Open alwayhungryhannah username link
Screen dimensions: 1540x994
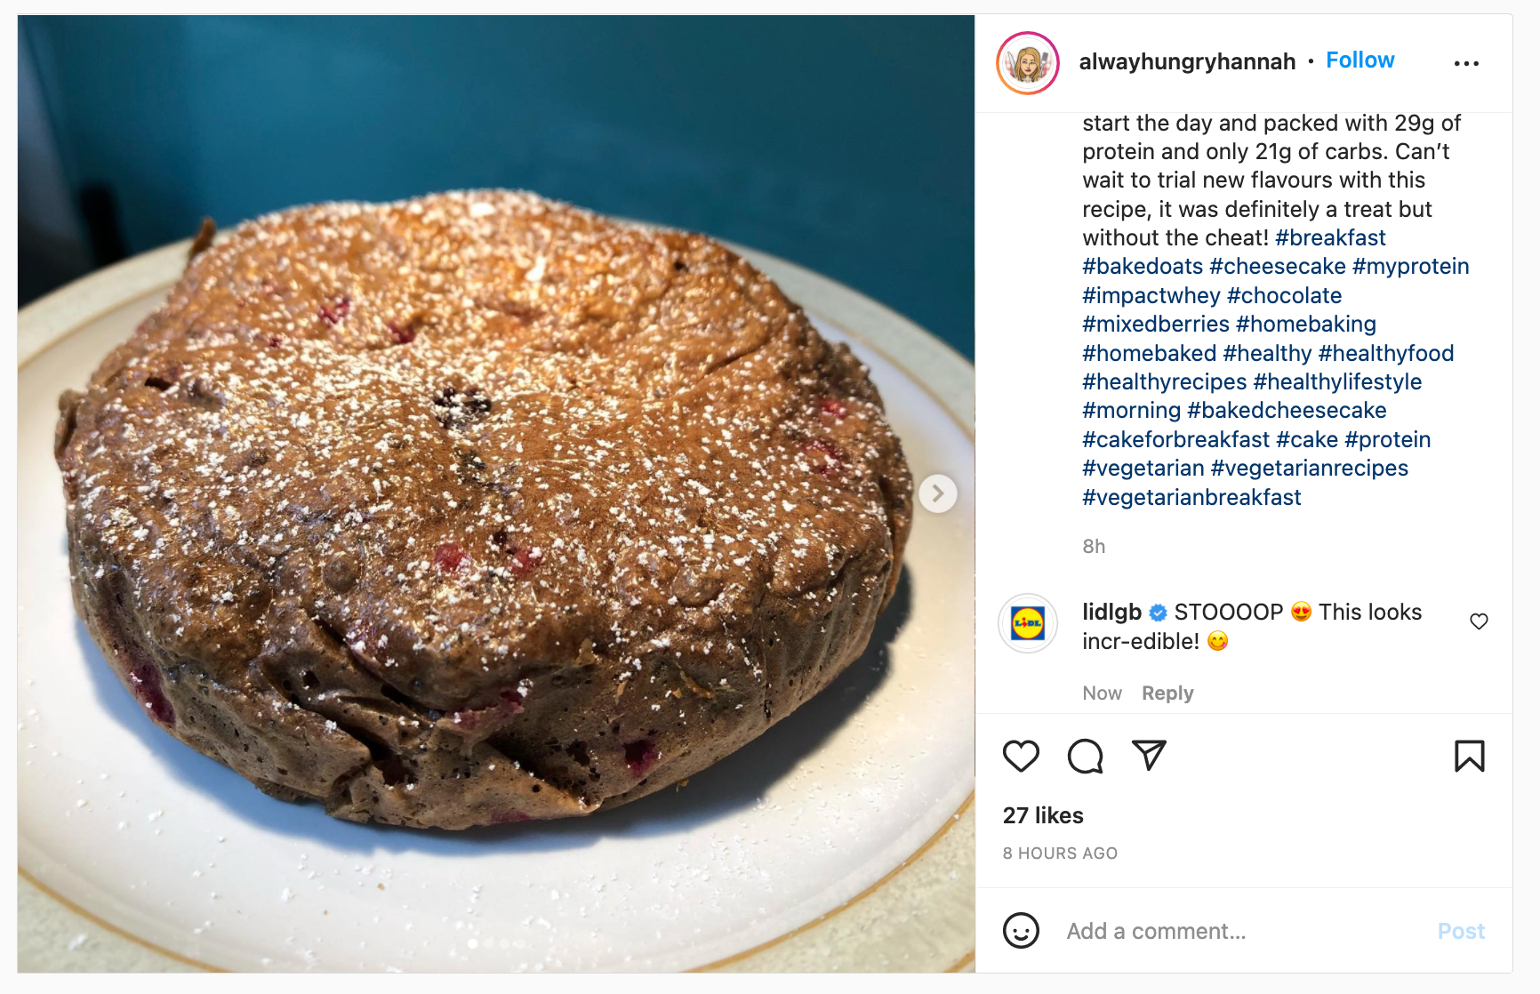point(1187,61)
